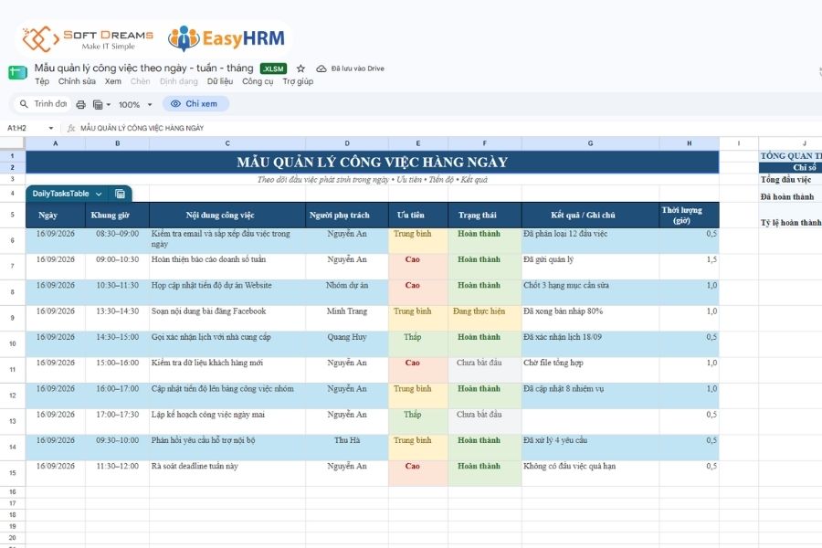Click the 'Thu Hà' cell
Viewport: 822px width, 548px height.
point(347,447)
